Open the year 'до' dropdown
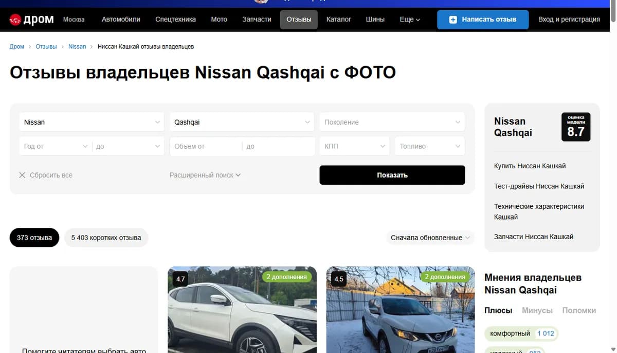 [129, 146]
